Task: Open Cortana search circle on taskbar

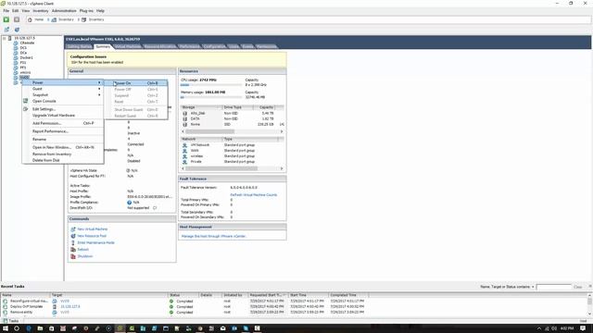Action: coord(17,328)
